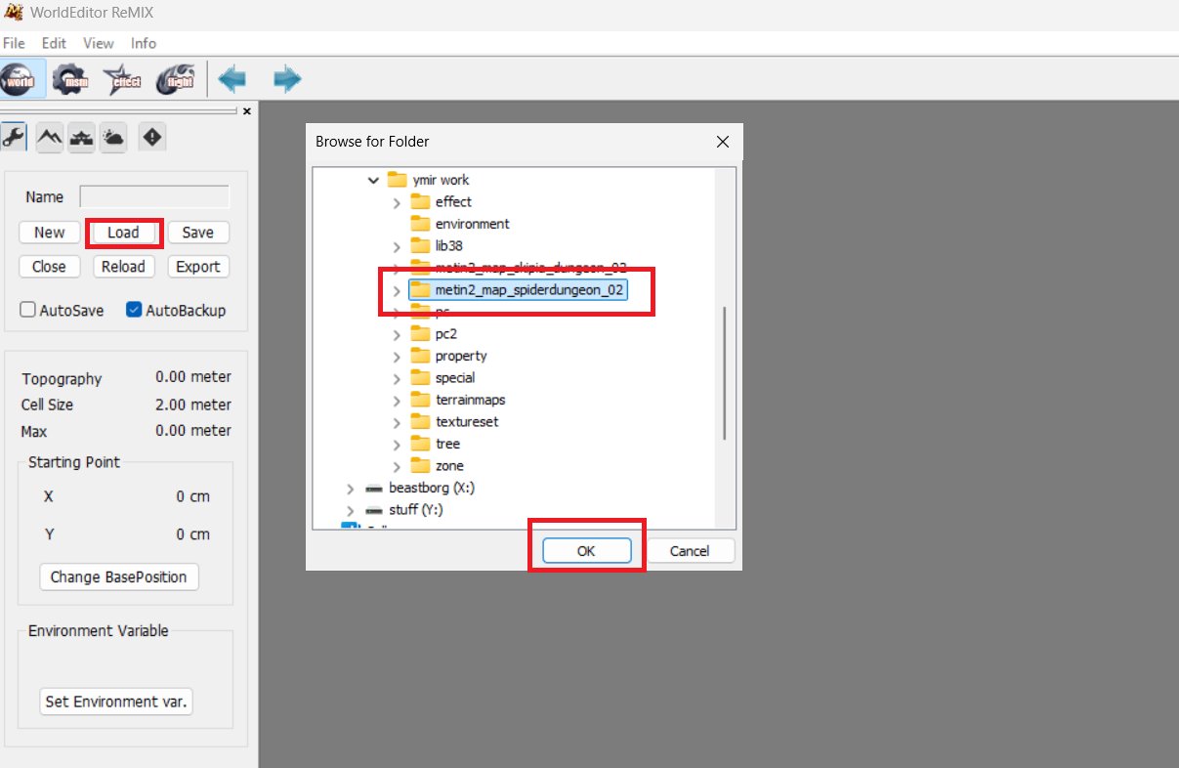Open the msm gear mode icon
The image size is (1179, 768).
pyautogui.click(x=70, y=79)
